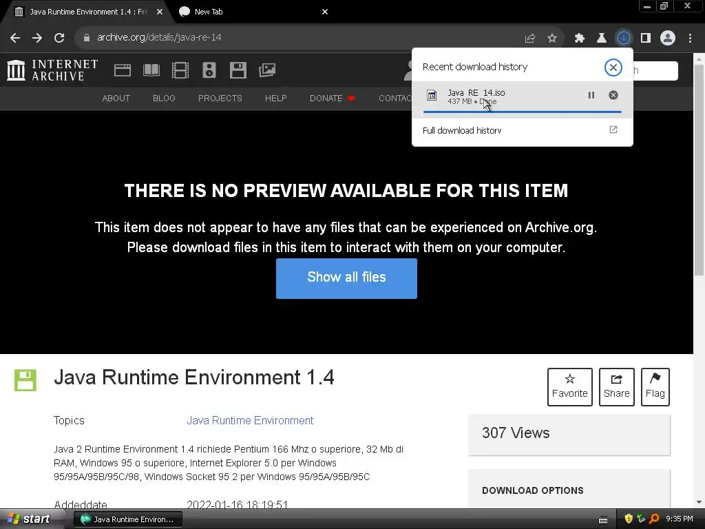Viewport: 705px width, 529px height.
Task: Open the Chrome Labs flask icon
Action: point(602,39)
